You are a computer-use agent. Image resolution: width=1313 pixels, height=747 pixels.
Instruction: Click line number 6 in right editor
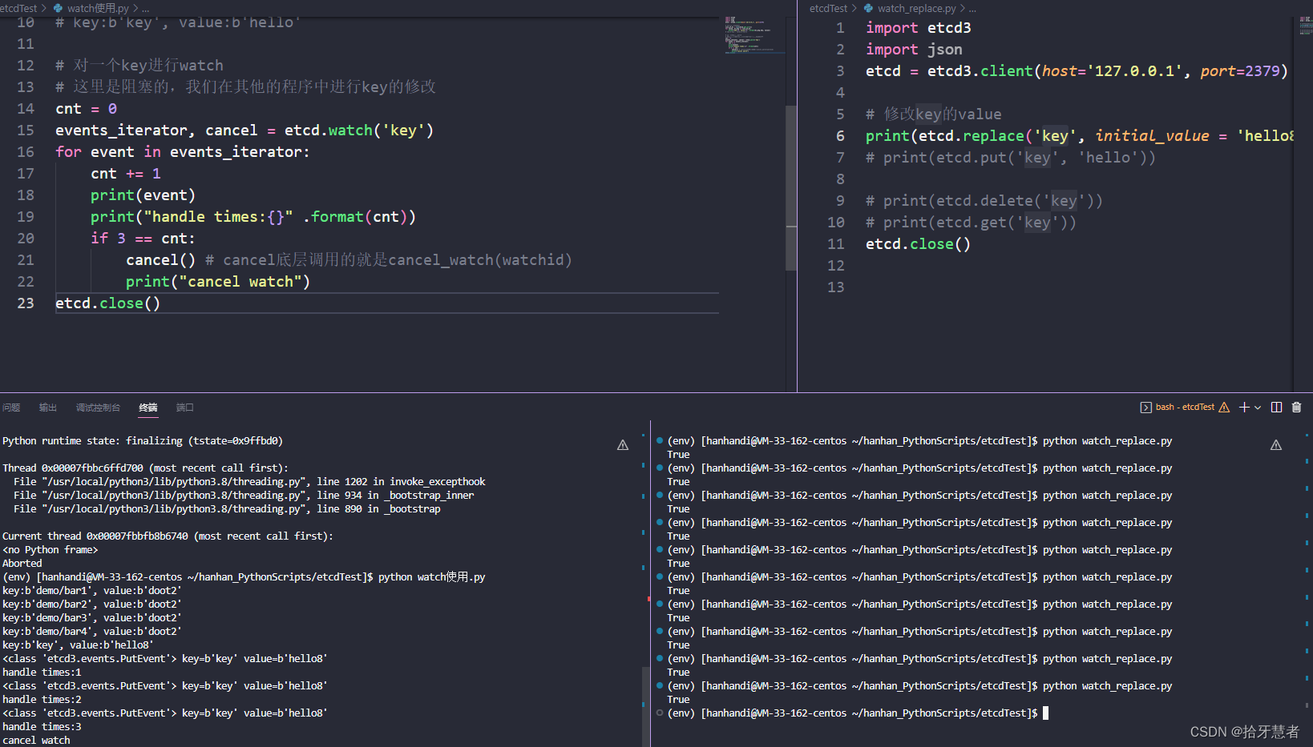840,136
